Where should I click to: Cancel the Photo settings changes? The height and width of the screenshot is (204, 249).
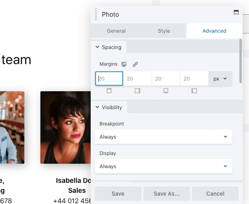[215, 194]
